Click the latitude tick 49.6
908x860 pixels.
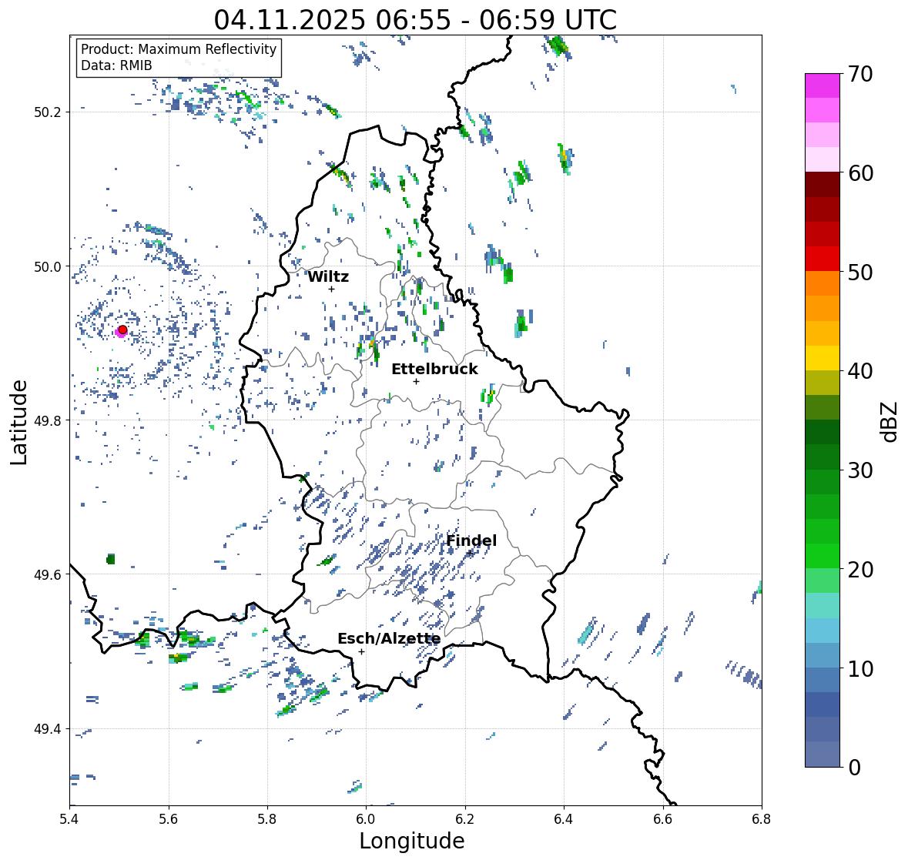coord(48,574)
